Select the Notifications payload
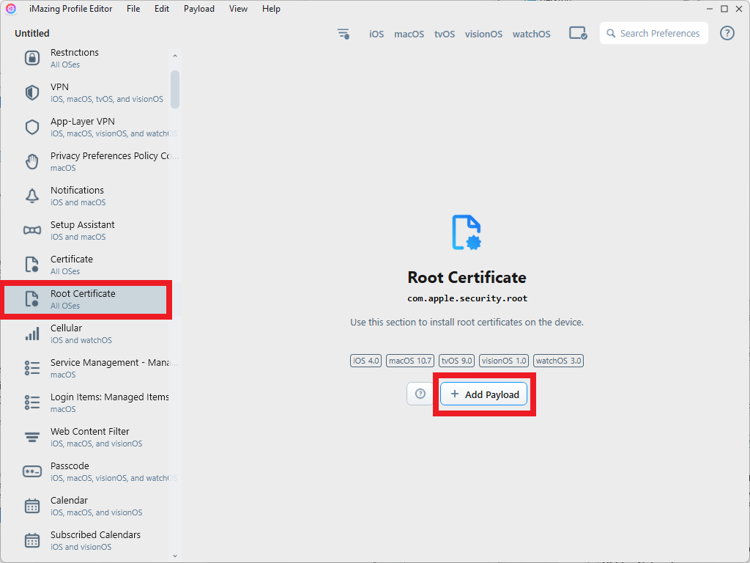750x563 pixels. coord(86,196)
